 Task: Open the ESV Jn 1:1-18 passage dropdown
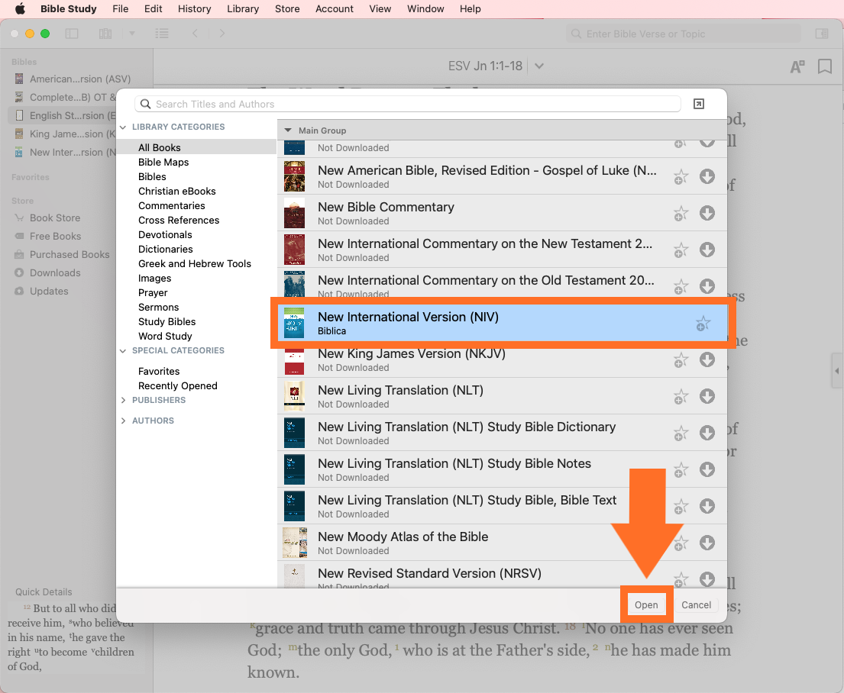tap(539, 66)
